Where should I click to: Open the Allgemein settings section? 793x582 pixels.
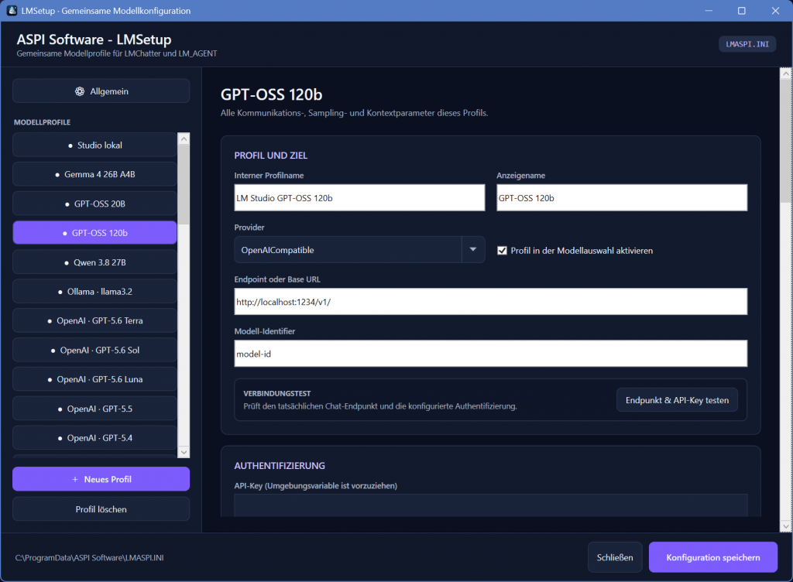coord(101,91)
